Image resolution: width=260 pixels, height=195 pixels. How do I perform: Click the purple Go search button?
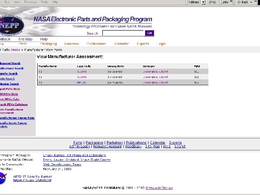149,33
